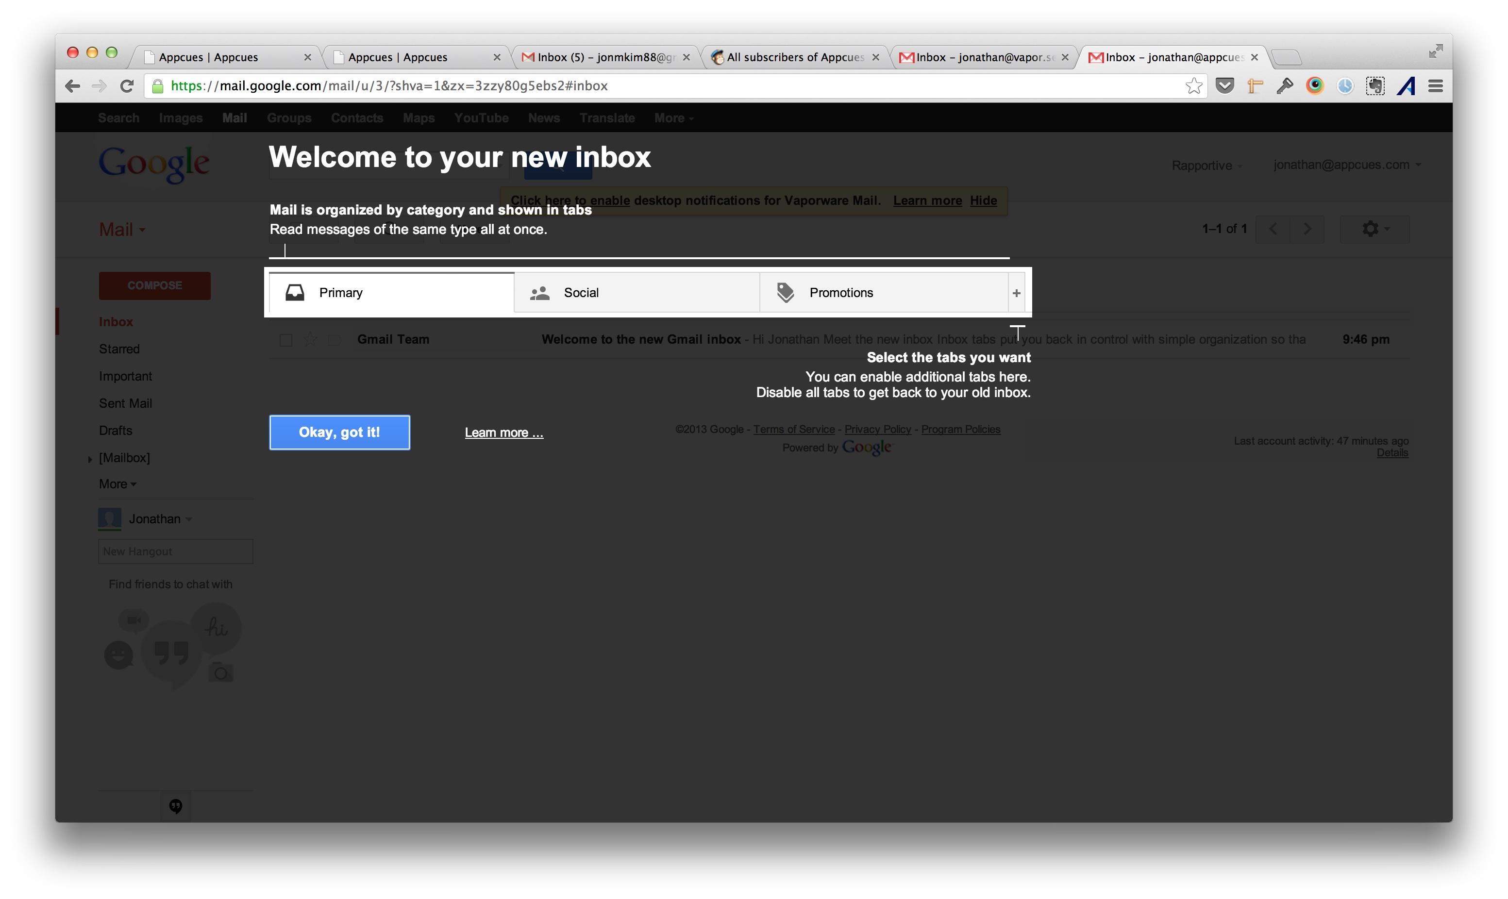
Task: Reload the page with the refresh icon
Action: point(127,86)
